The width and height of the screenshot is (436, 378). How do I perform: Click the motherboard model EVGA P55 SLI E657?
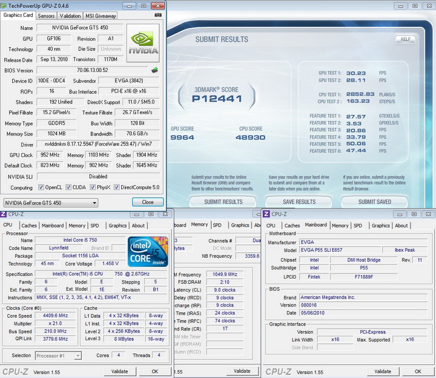[x=339, y=250]
